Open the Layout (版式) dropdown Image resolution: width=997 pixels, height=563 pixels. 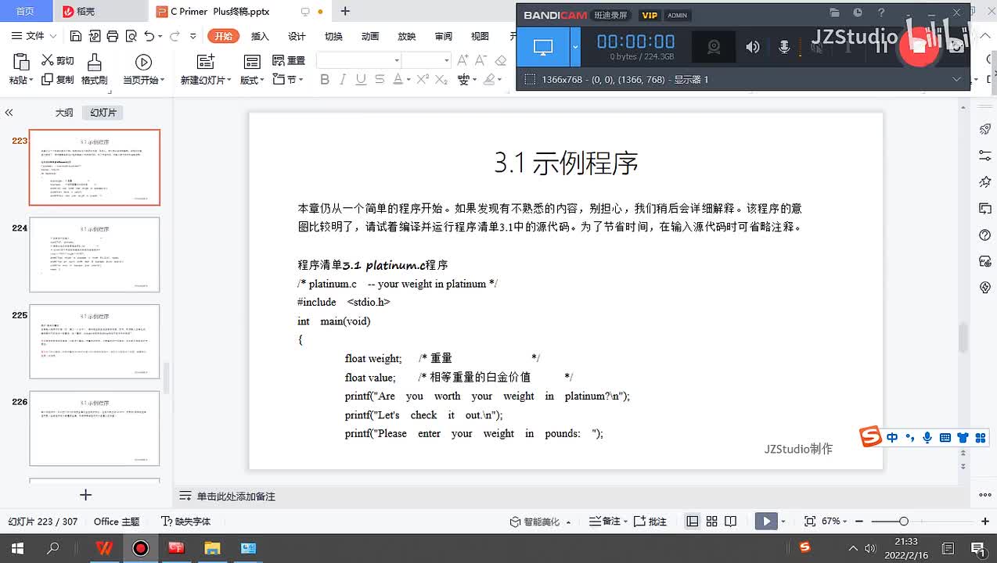click(x=253, y=80)
